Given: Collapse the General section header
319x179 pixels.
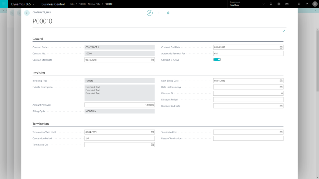Looking at the screenshot, I should pyautogui.click(x=38, y=39).
